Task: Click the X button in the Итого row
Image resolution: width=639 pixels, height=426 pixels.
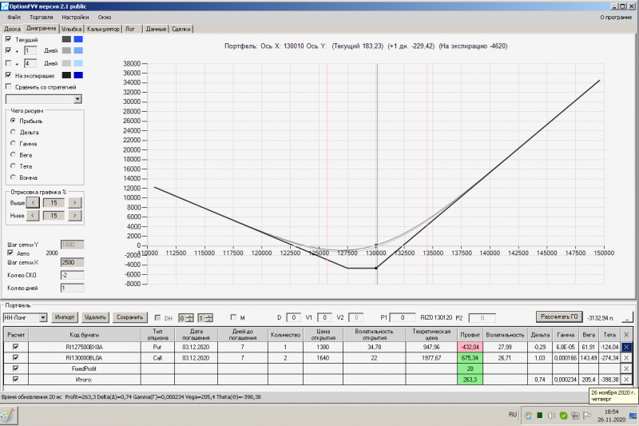Action: pos(626,380)
